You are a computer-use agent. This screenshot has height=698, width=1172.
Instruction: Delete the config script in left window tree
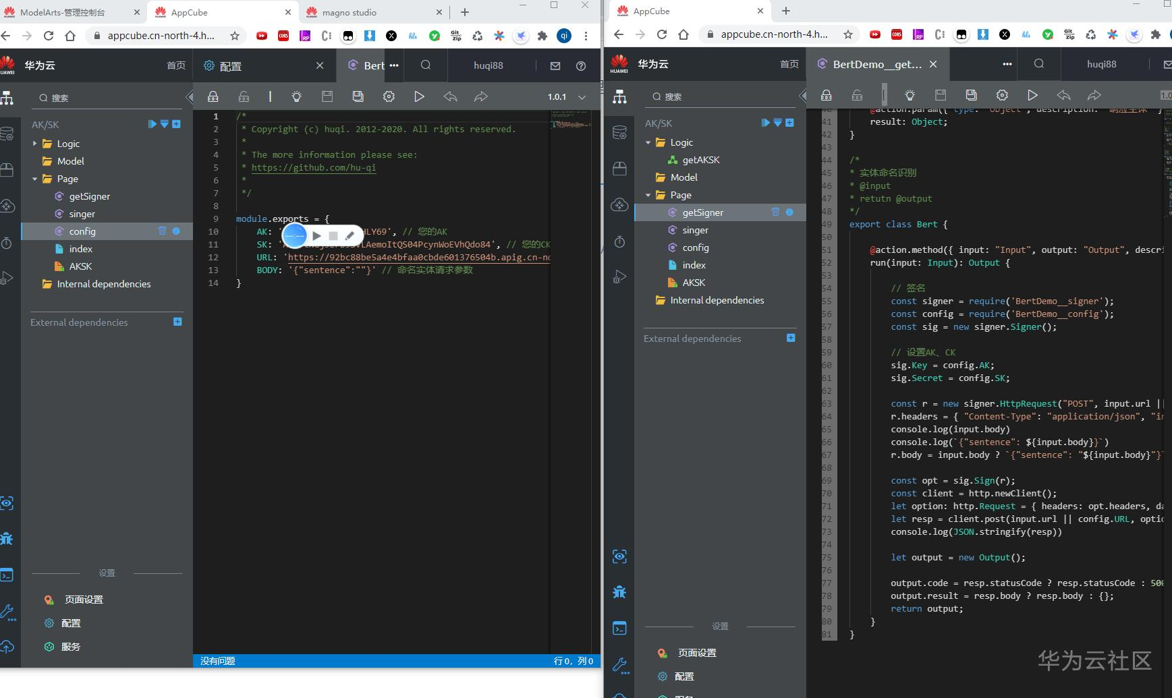[x=162, y=231]
